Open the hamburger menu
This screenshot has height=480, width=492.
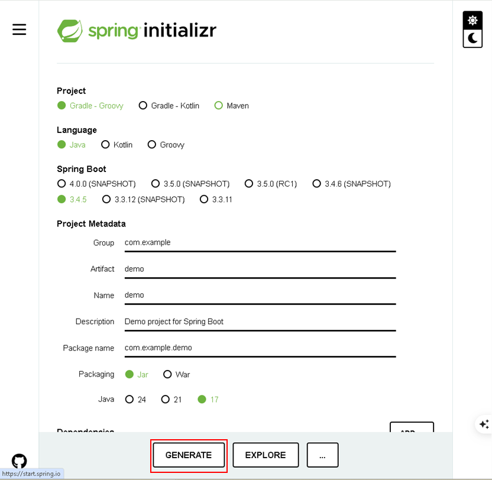click(19, 30)
